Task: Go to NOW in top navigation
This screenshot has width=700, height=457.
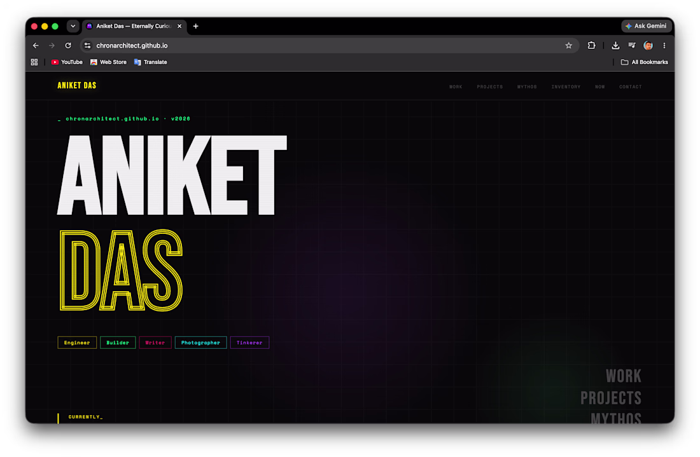Action: click(x=600, y=86)
